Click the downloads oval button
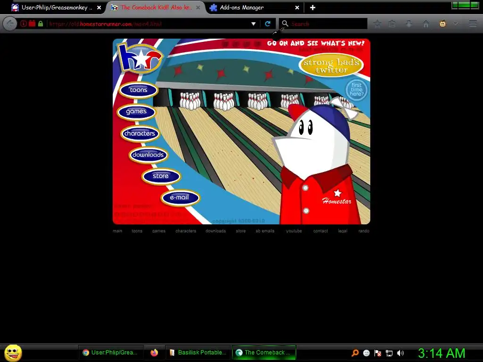Screen dimensions: 483x362 tap(148, 155)
